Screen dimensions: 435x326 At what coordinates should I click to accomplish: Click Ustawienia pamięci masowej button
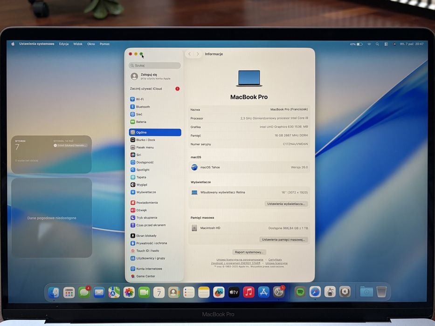[x=283, y=239]
